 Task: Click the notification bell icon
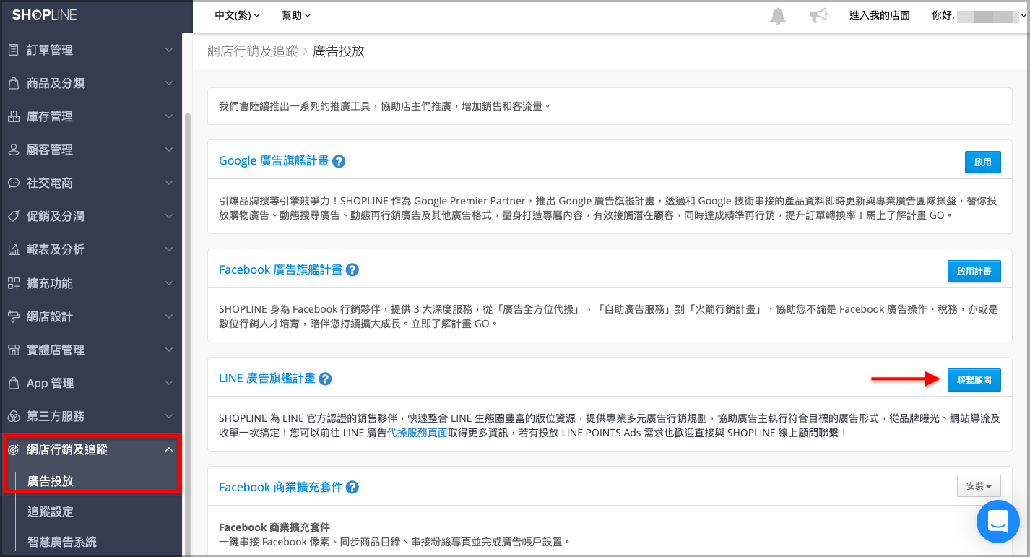coord(778,16)
